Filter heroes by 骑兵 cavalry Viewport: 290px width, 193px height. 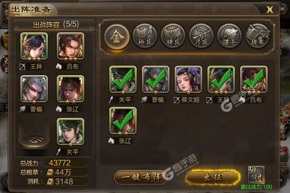173,36
